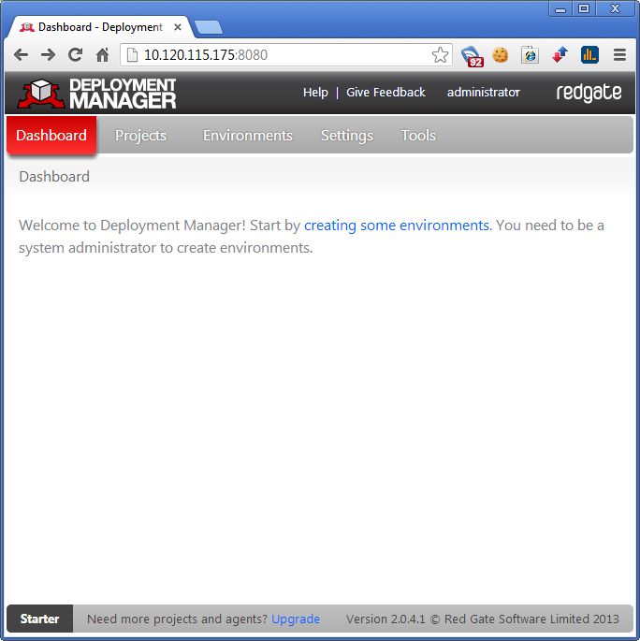Click 'Need more projects and agents?' text

click(x=177, y=619)
